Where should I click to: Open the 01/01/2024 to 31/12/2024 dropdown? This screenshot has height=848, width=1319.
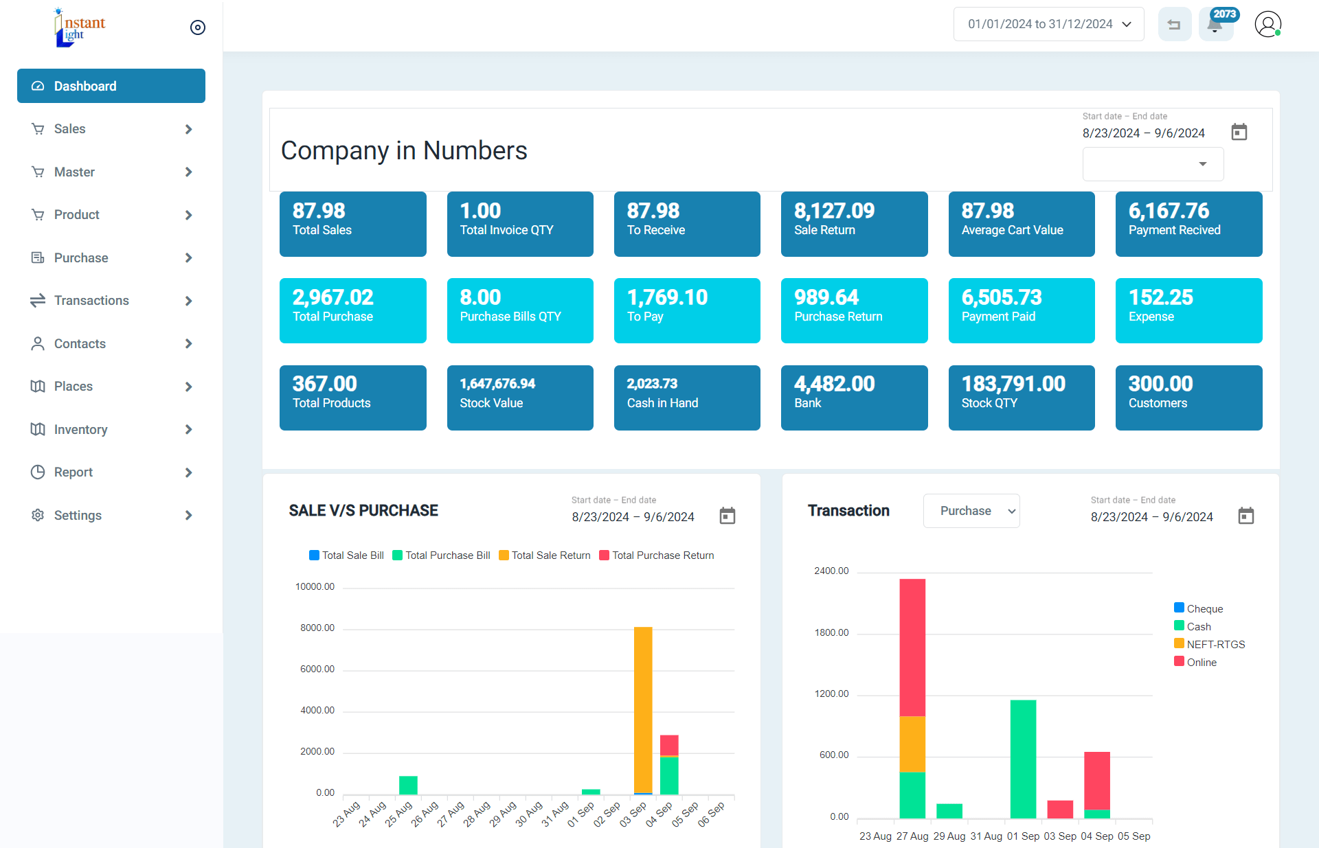[1048, 24]
